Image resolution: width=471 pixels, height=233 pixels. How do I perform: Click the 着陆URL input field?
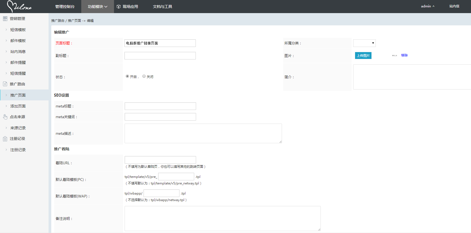coord(160,160)
